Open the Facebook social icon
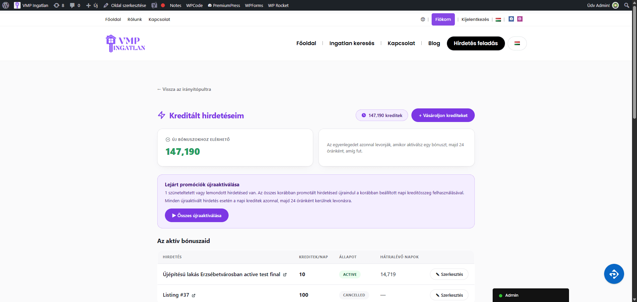 pyautogui.click(x=511, y=19)
